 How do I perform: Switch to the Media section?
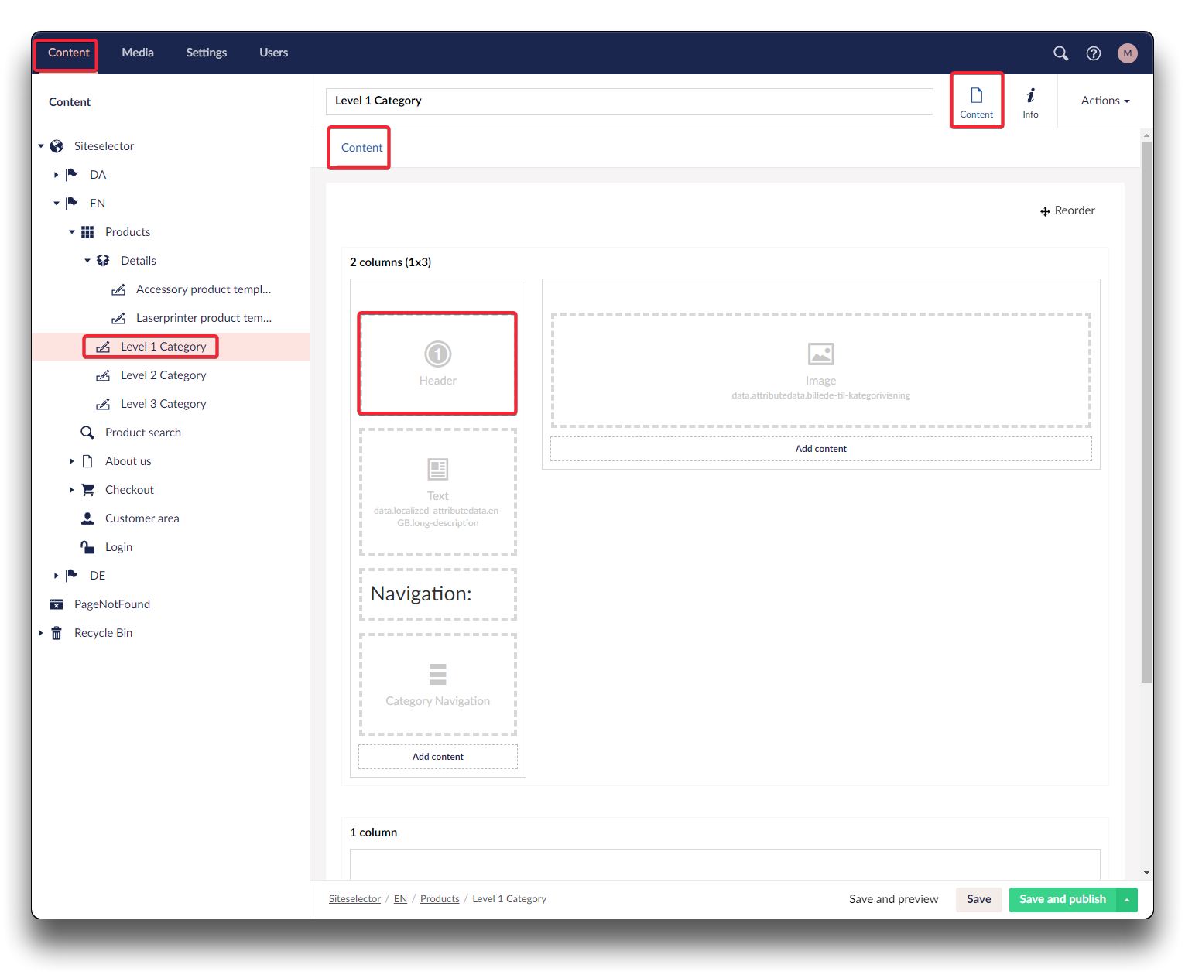point(138,53)
